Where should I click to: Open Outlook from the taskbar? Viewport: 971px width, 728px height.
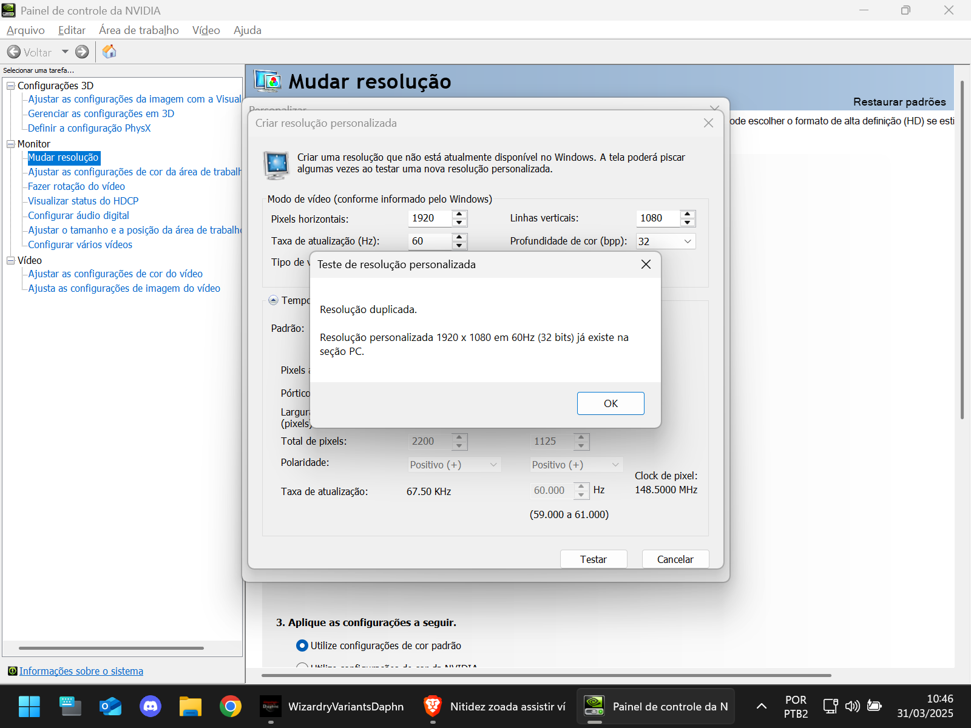pos(110,706)
